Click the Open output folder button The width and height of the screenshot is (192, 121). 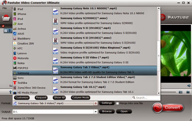click(x=124, y=111)
